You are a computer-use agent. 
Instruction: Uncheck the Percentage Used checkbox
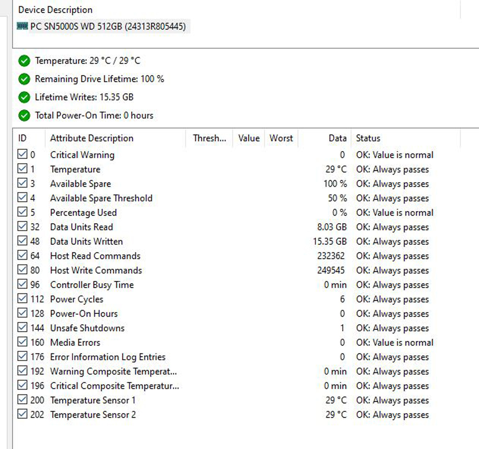click(22, 212)
